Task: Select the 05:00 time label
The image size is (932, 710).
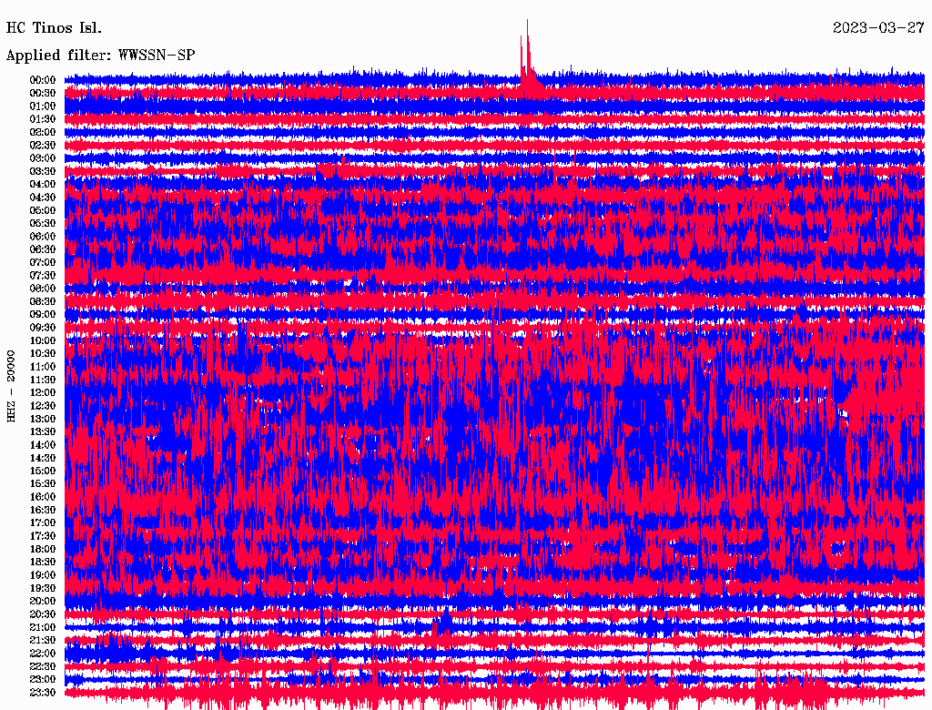Action: point(43,210)
